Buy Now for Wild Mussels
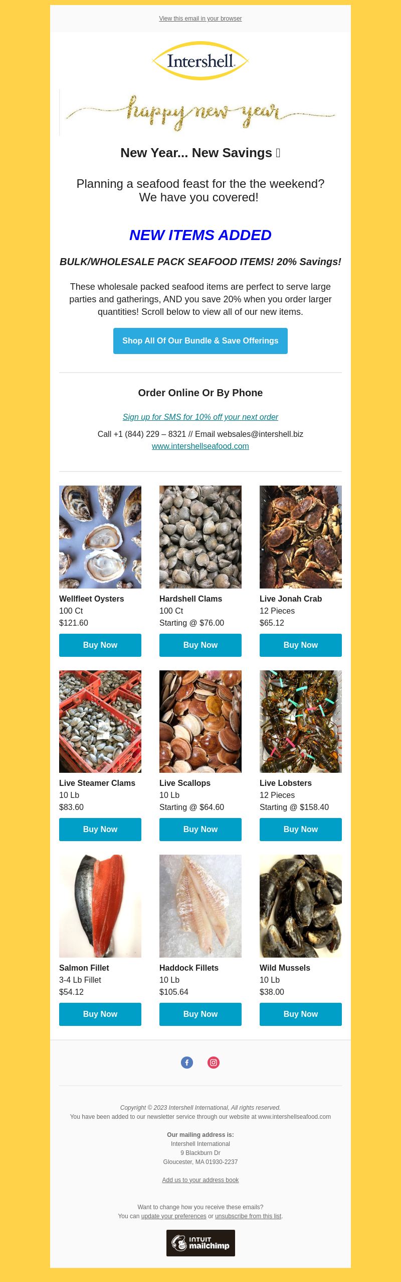The height and width of the screenshot is (1282, 401). [301, 1014]
